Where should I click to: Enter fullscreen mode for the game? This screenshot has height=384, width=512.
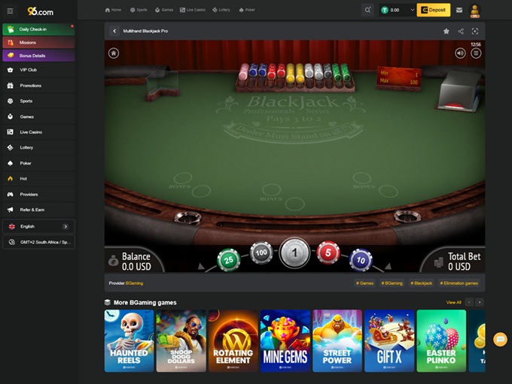click(x=475, y=32)
